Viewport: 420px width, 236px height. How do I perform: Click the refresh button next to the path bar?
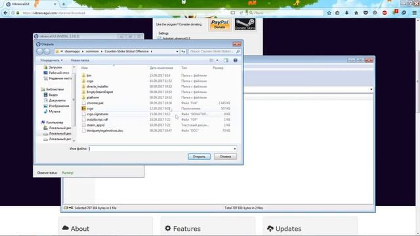(x=183, y=51)
